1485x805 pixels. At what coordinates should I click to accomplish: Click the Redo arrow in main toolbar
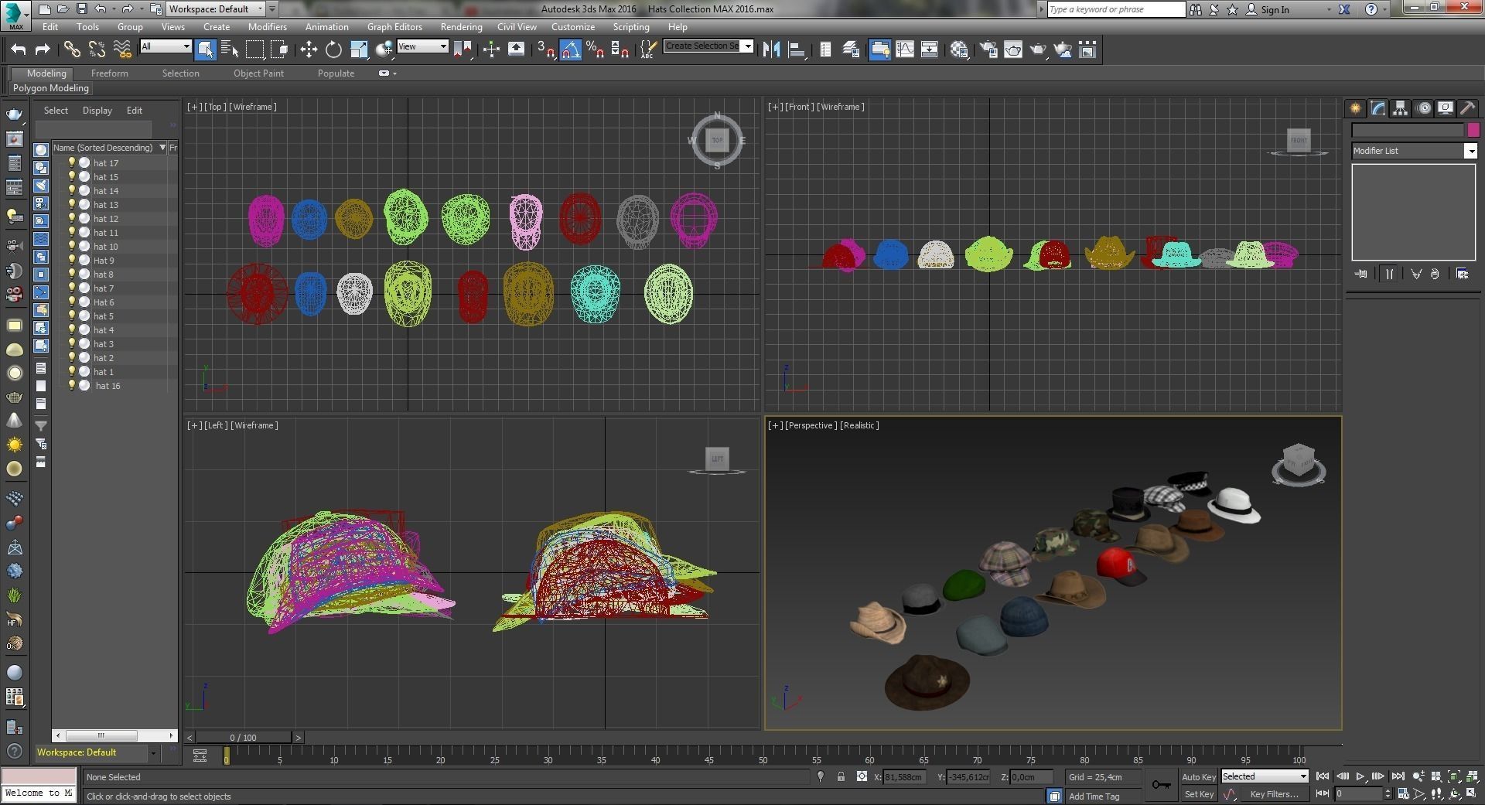pyautogui.click(x=43, y=49)
